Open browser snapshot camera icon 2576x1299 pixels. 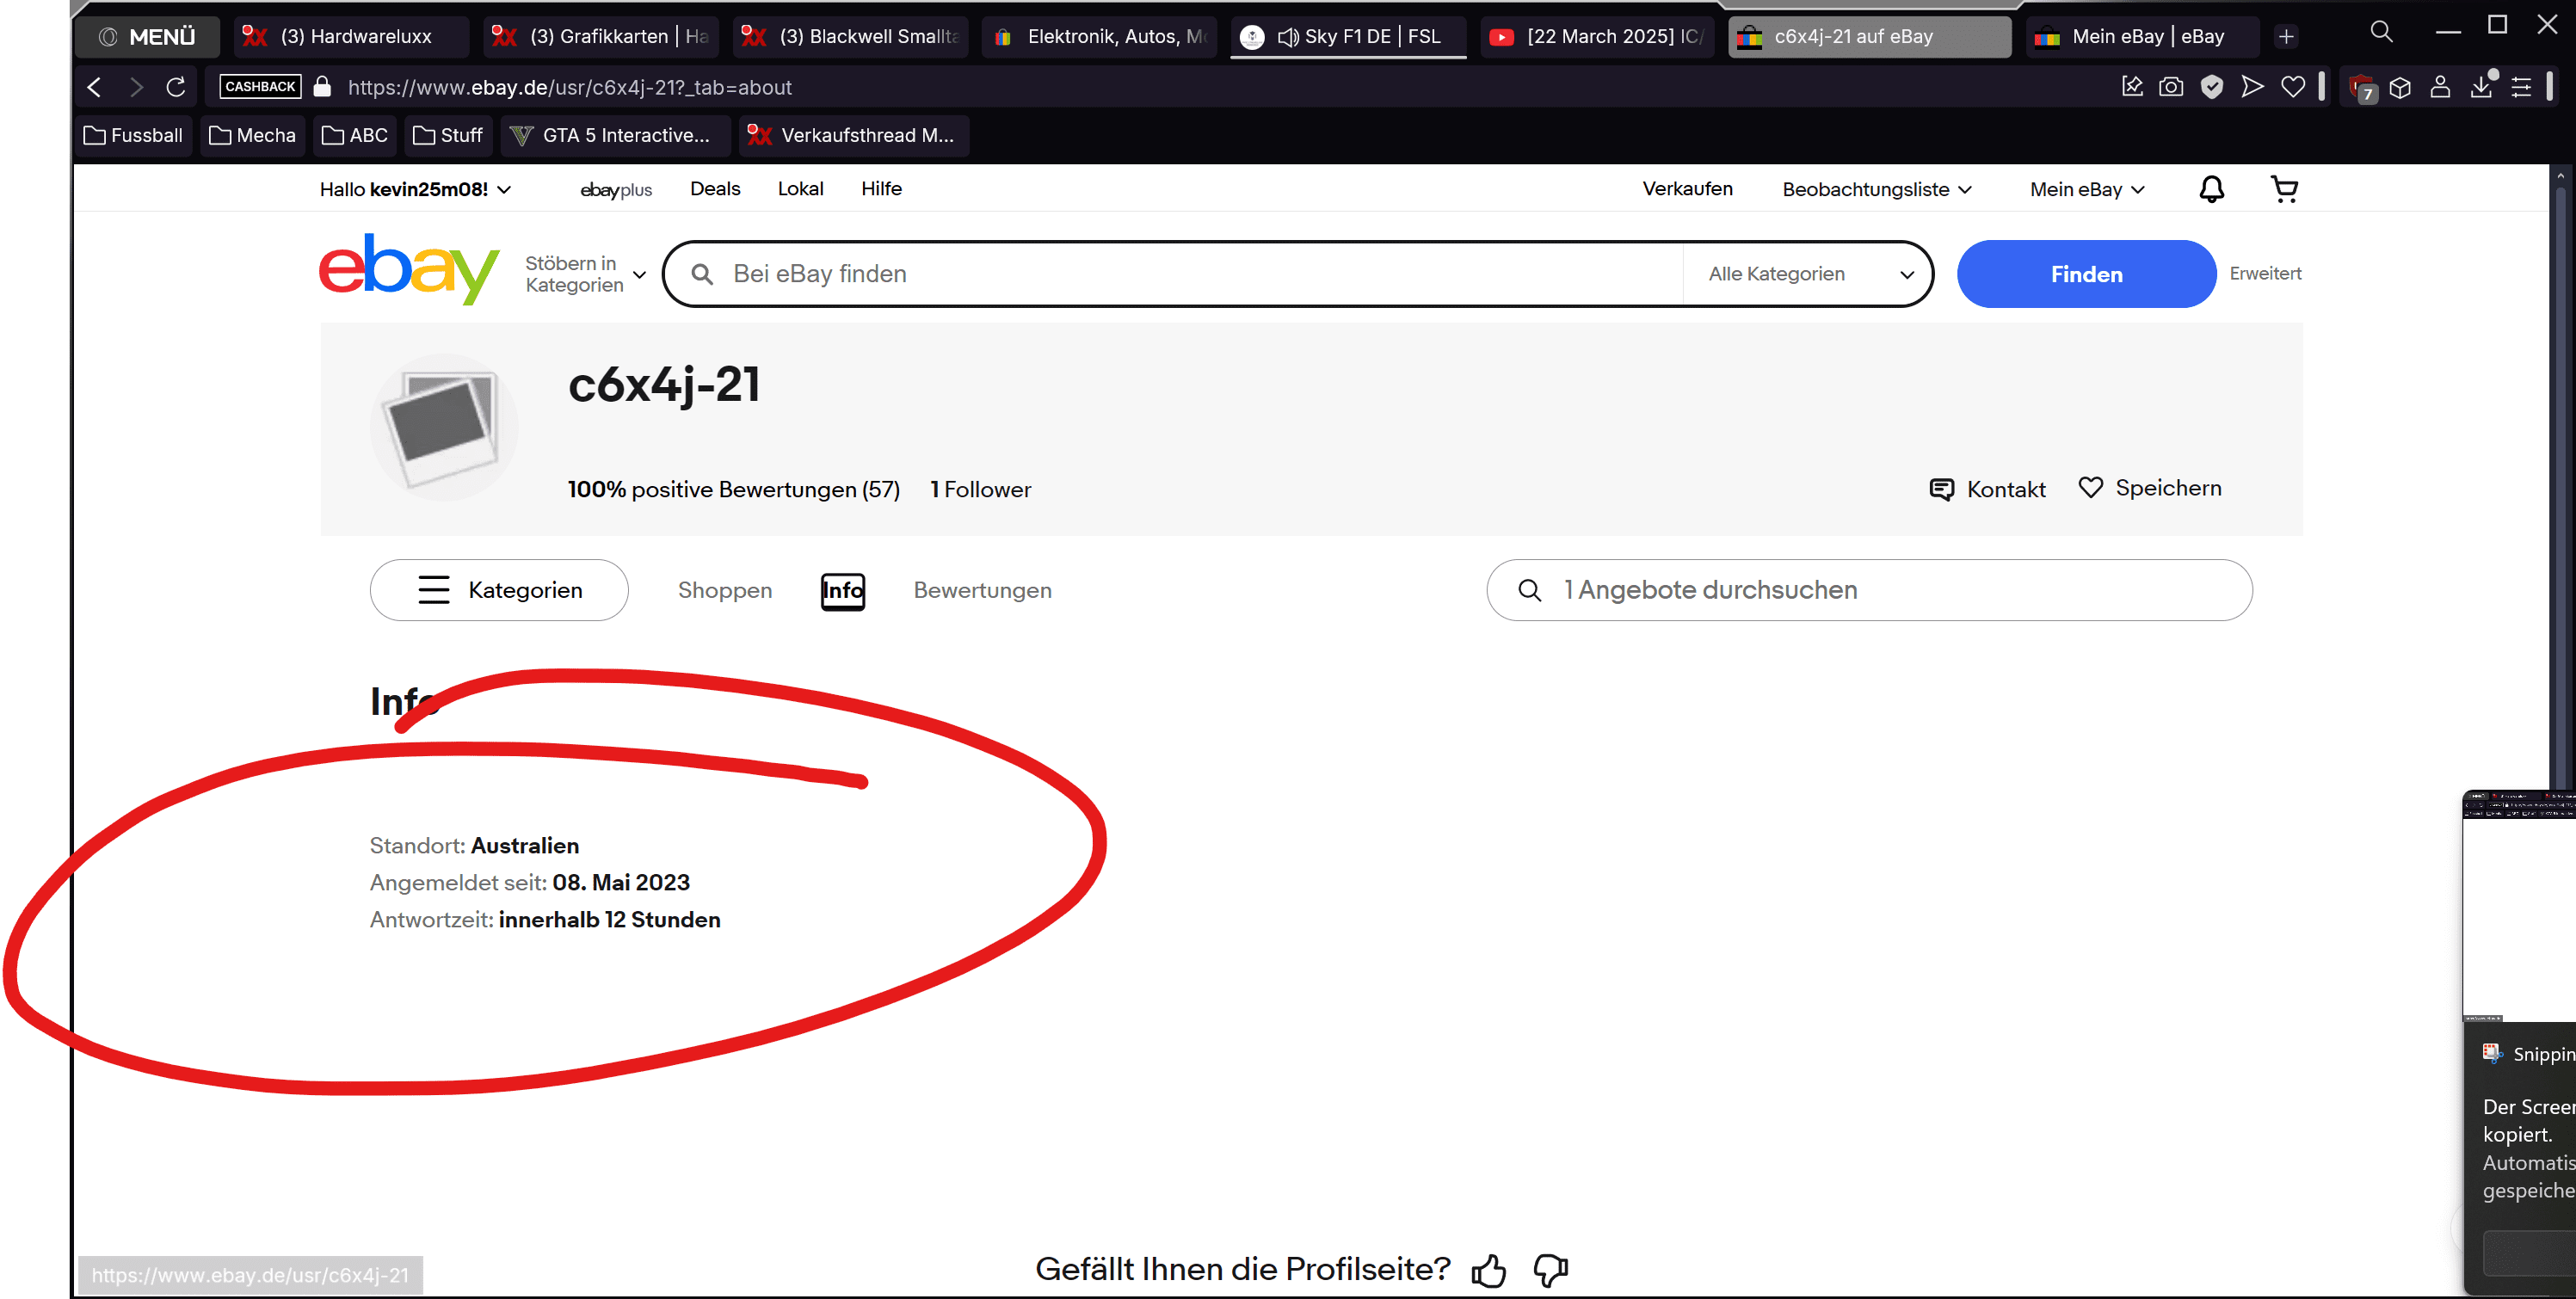click(2171, 87)
